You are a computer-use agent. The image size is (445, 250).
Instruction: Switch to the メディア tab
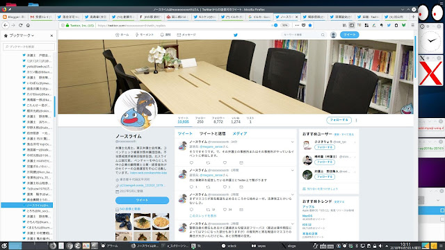point(240,133)
